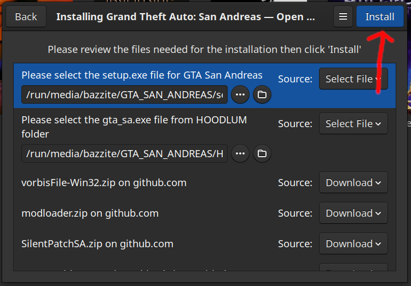Viewport: 411px width, 286px height.
Task: Open the hamburger menu icon
Action: click(343, 16)
